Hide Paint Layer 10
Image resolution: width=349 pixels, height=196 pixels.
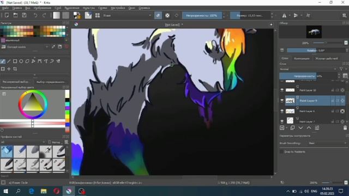tap(282, 90)
